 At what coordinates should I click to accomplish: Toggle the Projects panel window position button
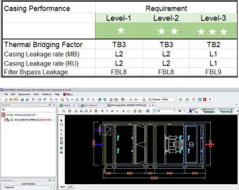coord(50,105)
